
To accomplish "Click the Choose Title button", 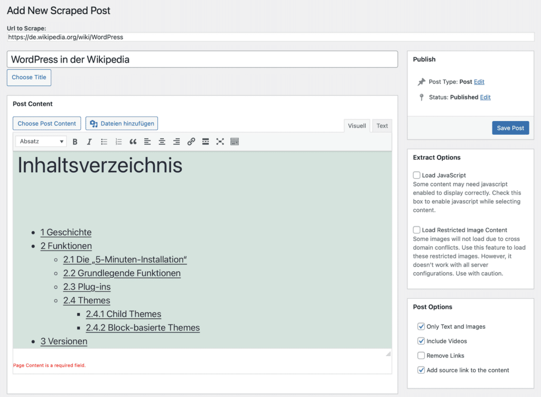I will pos(29,77).
